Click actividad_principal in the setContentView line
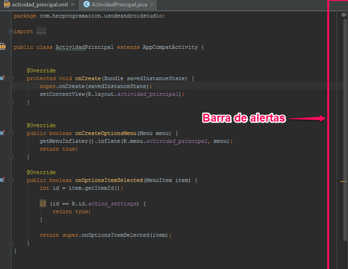The height and width of the screenshot is (269, 348). 148,94
